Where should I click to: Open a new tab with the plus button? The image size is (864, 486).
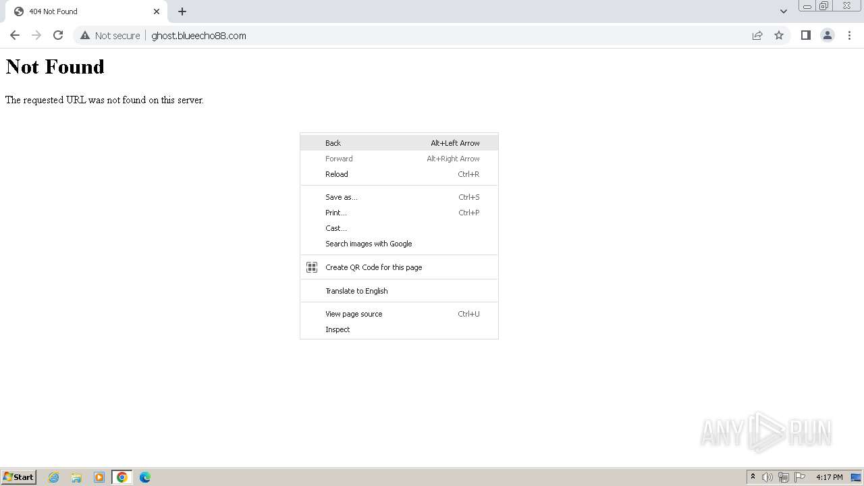(182, 11)
